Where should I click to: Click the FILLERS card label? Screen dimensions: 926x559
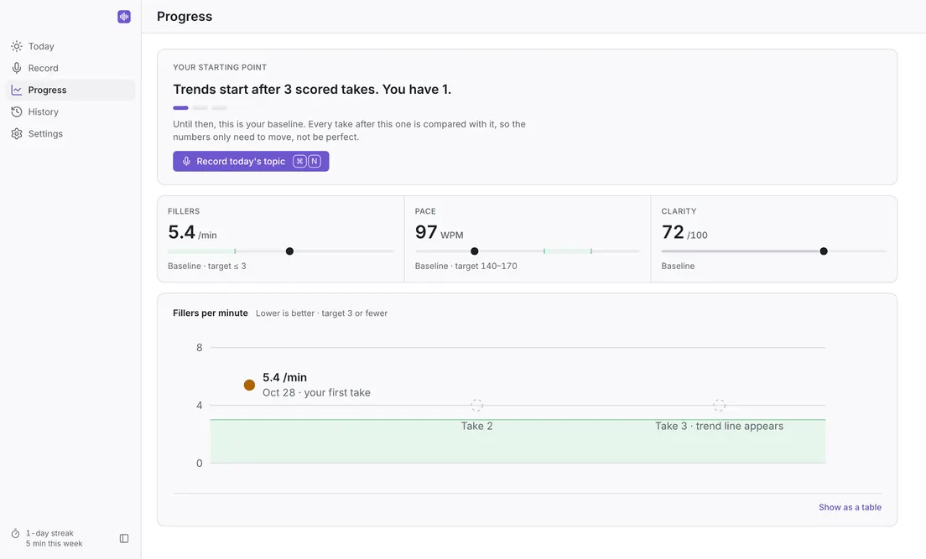(184, 211)
